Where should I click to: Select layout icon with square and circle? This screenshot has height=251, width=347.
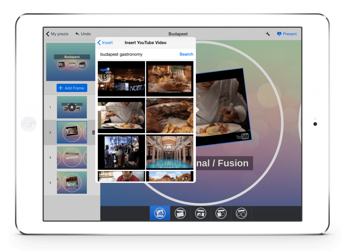pos(221,213)
